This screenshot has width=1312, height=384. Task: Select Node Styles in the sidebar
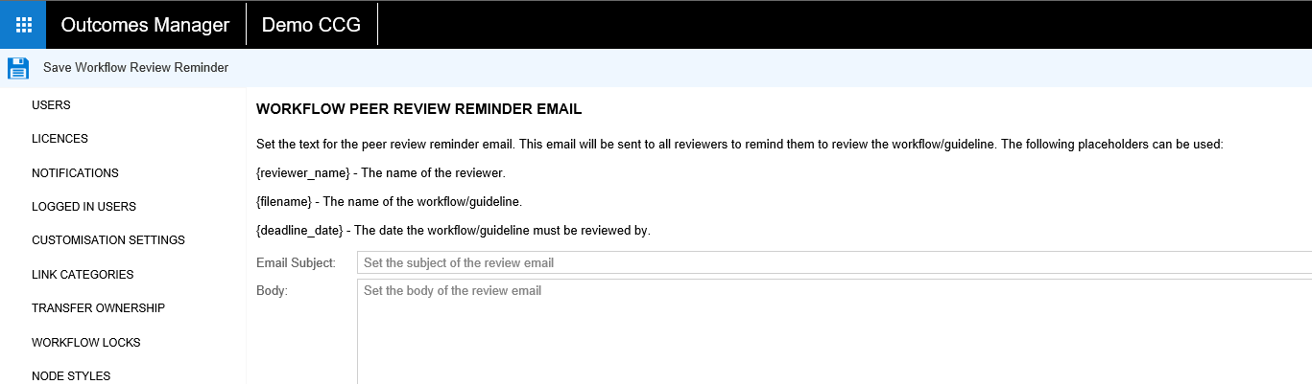[71, 376]
